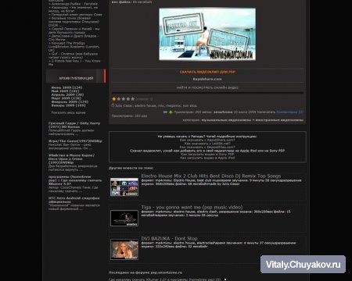Click the tag icon before Julio Cesar
The height and width of the screenshot is (281, 352).
(113, 105)
